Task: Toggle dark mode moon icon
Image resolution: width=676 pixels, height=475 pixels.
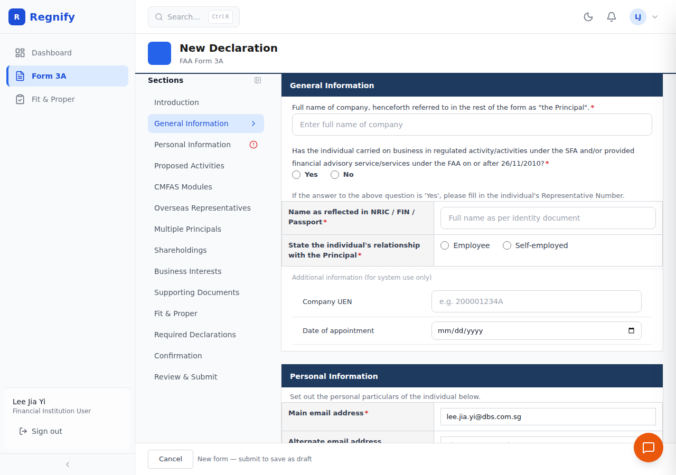Action: [588, 17]
